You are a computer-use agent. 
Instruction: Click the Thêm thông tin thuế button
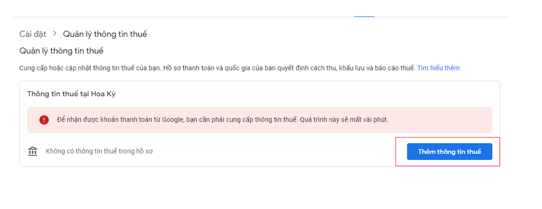point(449,152)
